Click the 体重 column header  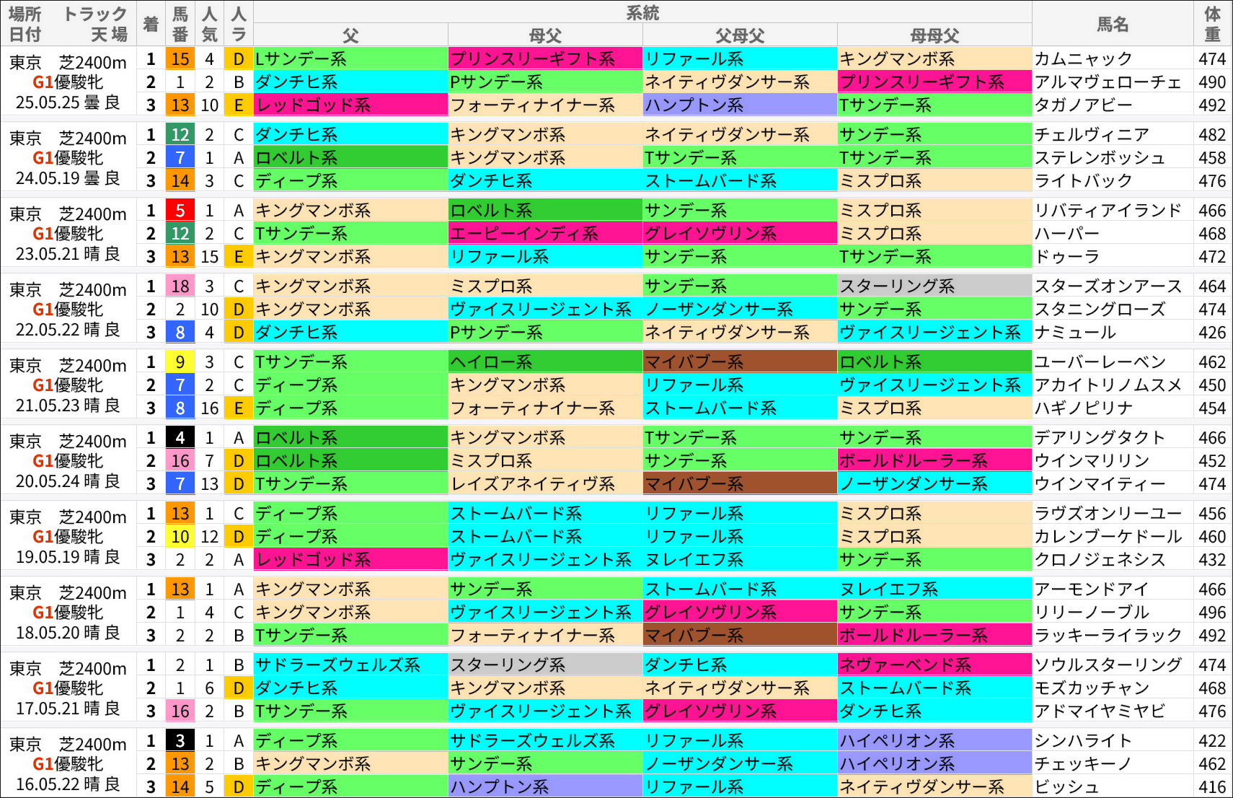[1213, 24]
